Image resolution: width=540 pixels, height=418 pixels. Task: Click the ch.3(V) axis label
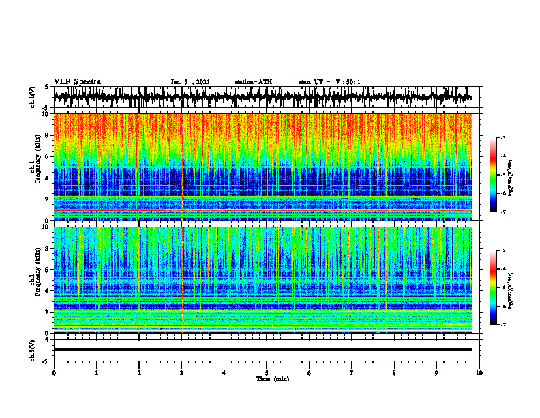(x=32, y=350)
